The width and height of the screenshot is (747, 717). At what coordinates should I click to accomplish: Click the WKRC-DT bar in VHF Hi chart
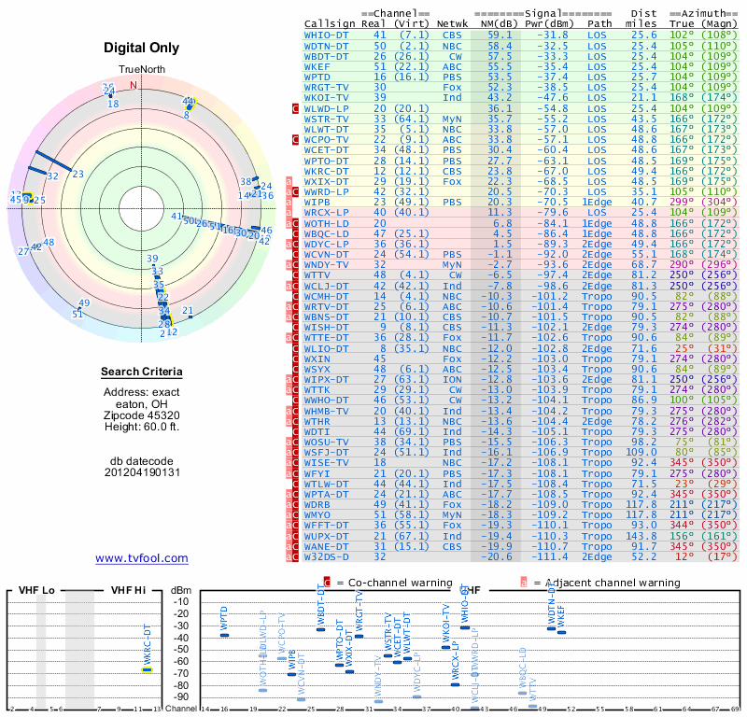pyautogui.click(x=148, y=669)
